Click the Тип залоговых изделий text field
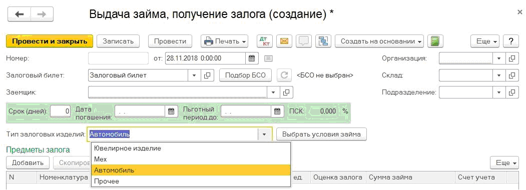This screenshot has width=526, height=190. pos(173,134)
